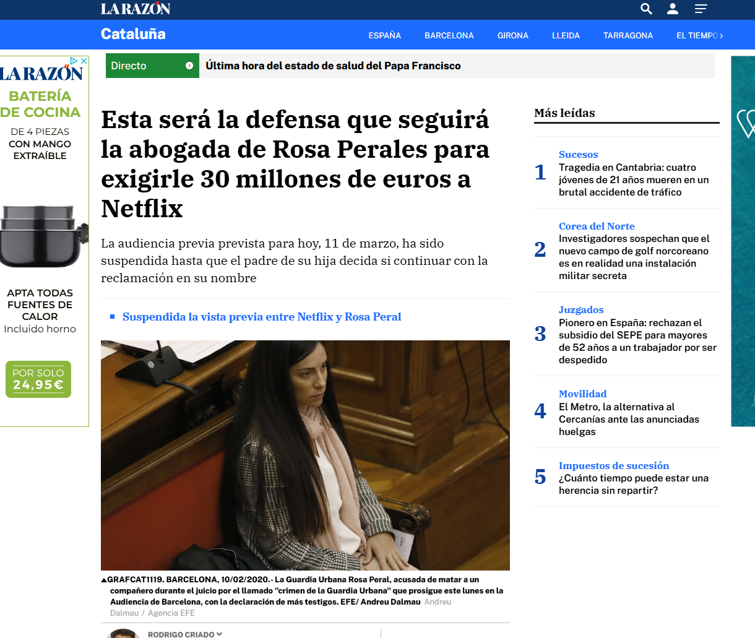Open 'Suspendida la vista previa entre Netflix y Rosa Peral'
The image size is (755, 638).
point(262,317)
